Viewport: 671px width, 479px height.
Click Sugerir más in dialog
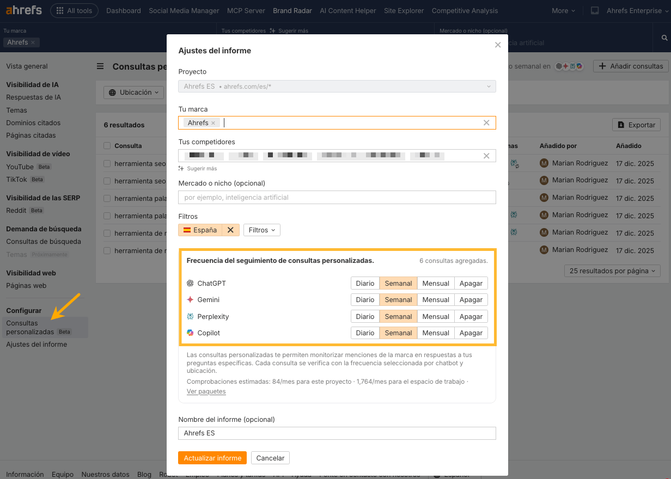click(x=198, y=169)
